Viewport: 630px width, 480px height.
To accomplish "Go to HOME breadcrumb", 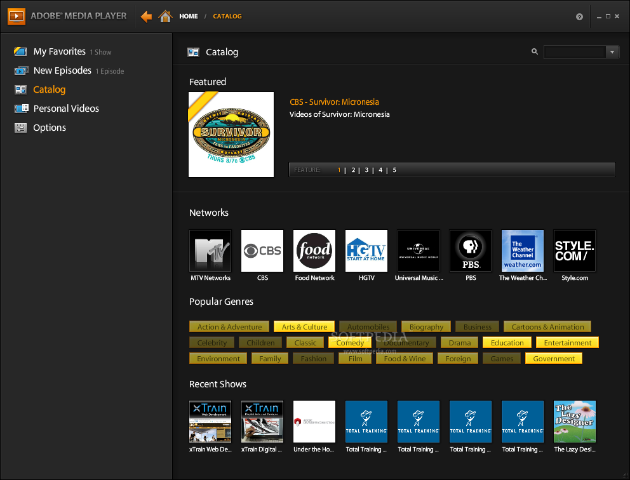I will [x=189, y=17].
